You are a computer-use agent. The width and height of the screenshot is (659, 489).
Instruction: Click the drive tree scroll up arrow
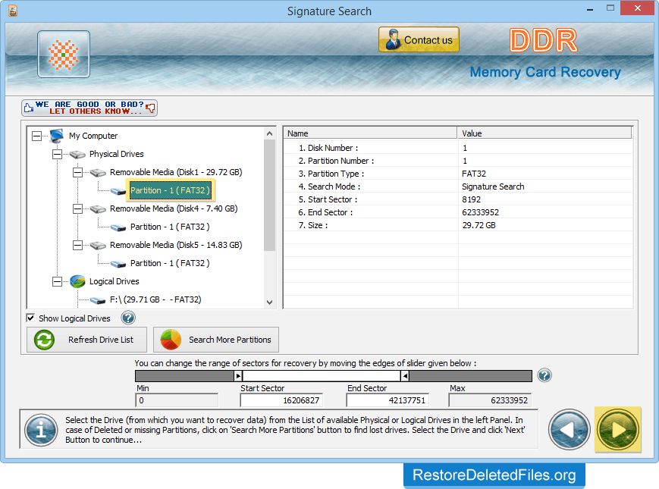[270, 133]
